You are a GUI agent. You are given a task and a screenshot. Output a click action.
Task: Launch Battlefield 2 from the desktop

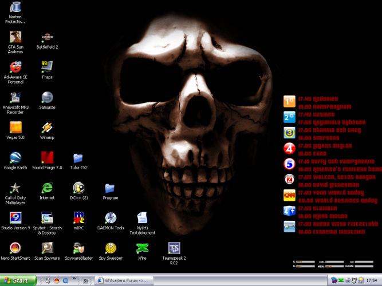[48, 37]
